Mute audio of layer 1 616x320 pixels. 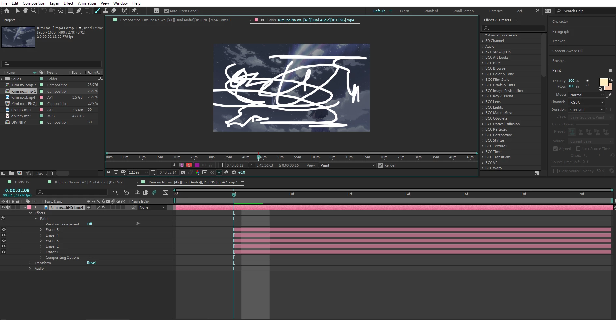(8, 207)
